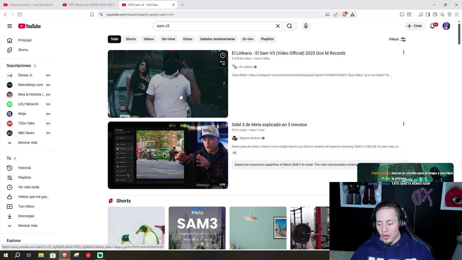Add El Sam V3 video to queue
Screen dimensions: 462x260
click(x=223, y=63)
